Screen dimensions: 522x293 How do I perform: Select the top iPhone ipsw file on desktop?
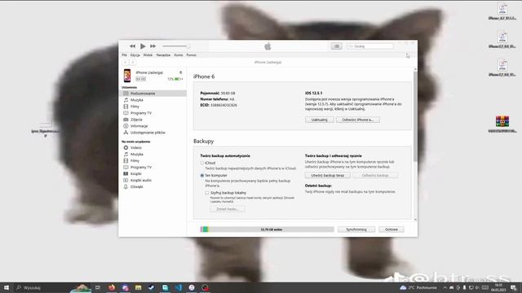(x=502, y=11)
